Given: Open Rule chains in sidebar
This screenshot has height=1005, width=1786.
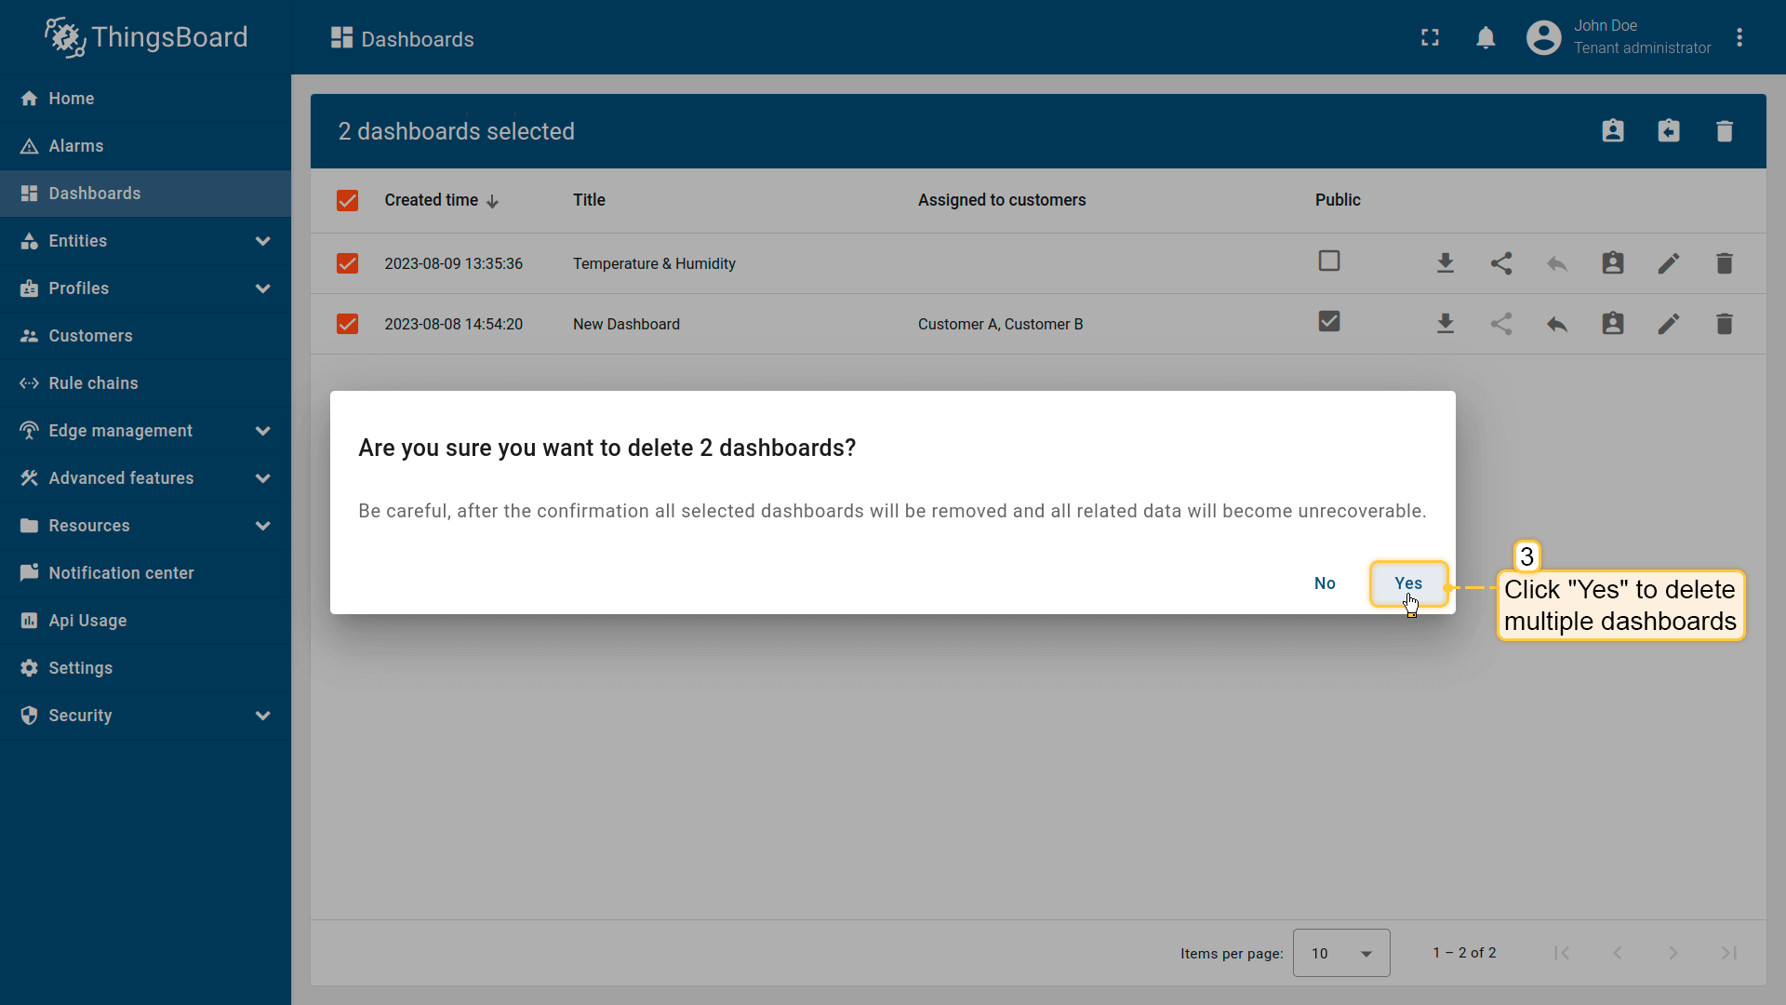Looking at the screenshot, I should [x=93, y=383].
